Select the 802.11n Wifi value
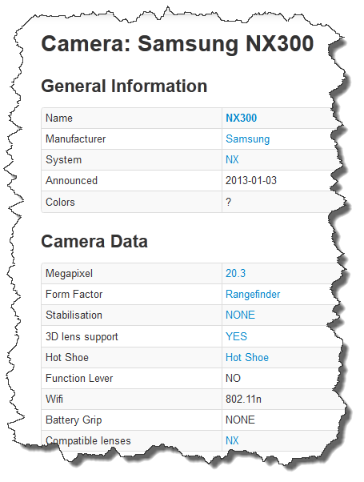 pos(243,399)
